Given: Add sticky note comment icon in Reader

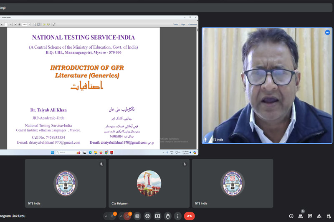Looking at the screenshot, I should pos(44,25).
